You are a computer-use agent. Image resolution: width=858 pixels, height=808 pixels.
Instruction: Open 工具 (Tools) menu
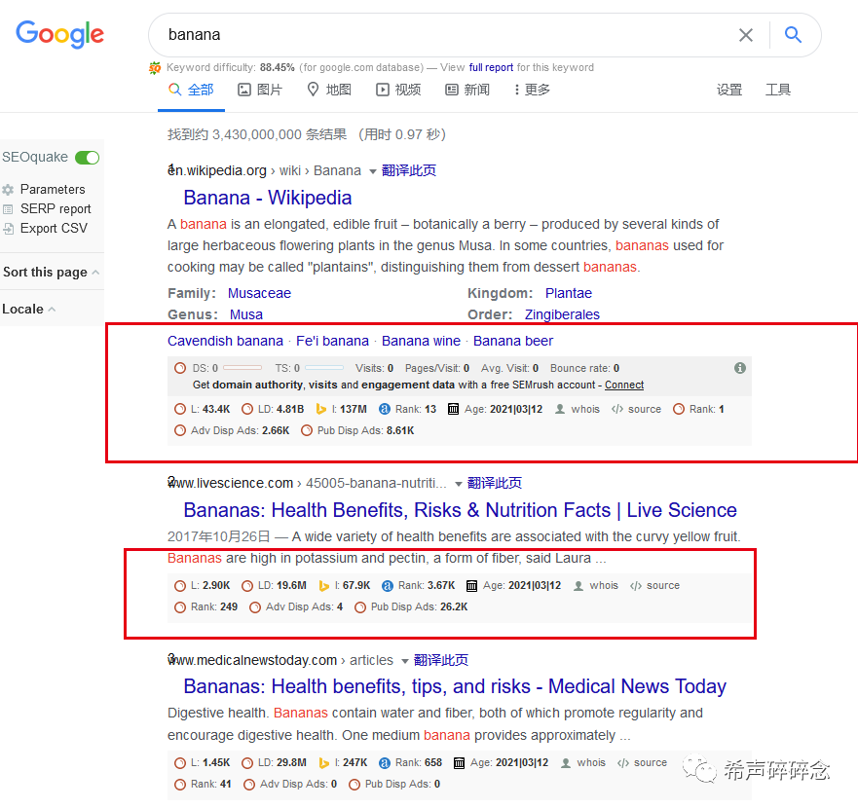click(777, 90)
